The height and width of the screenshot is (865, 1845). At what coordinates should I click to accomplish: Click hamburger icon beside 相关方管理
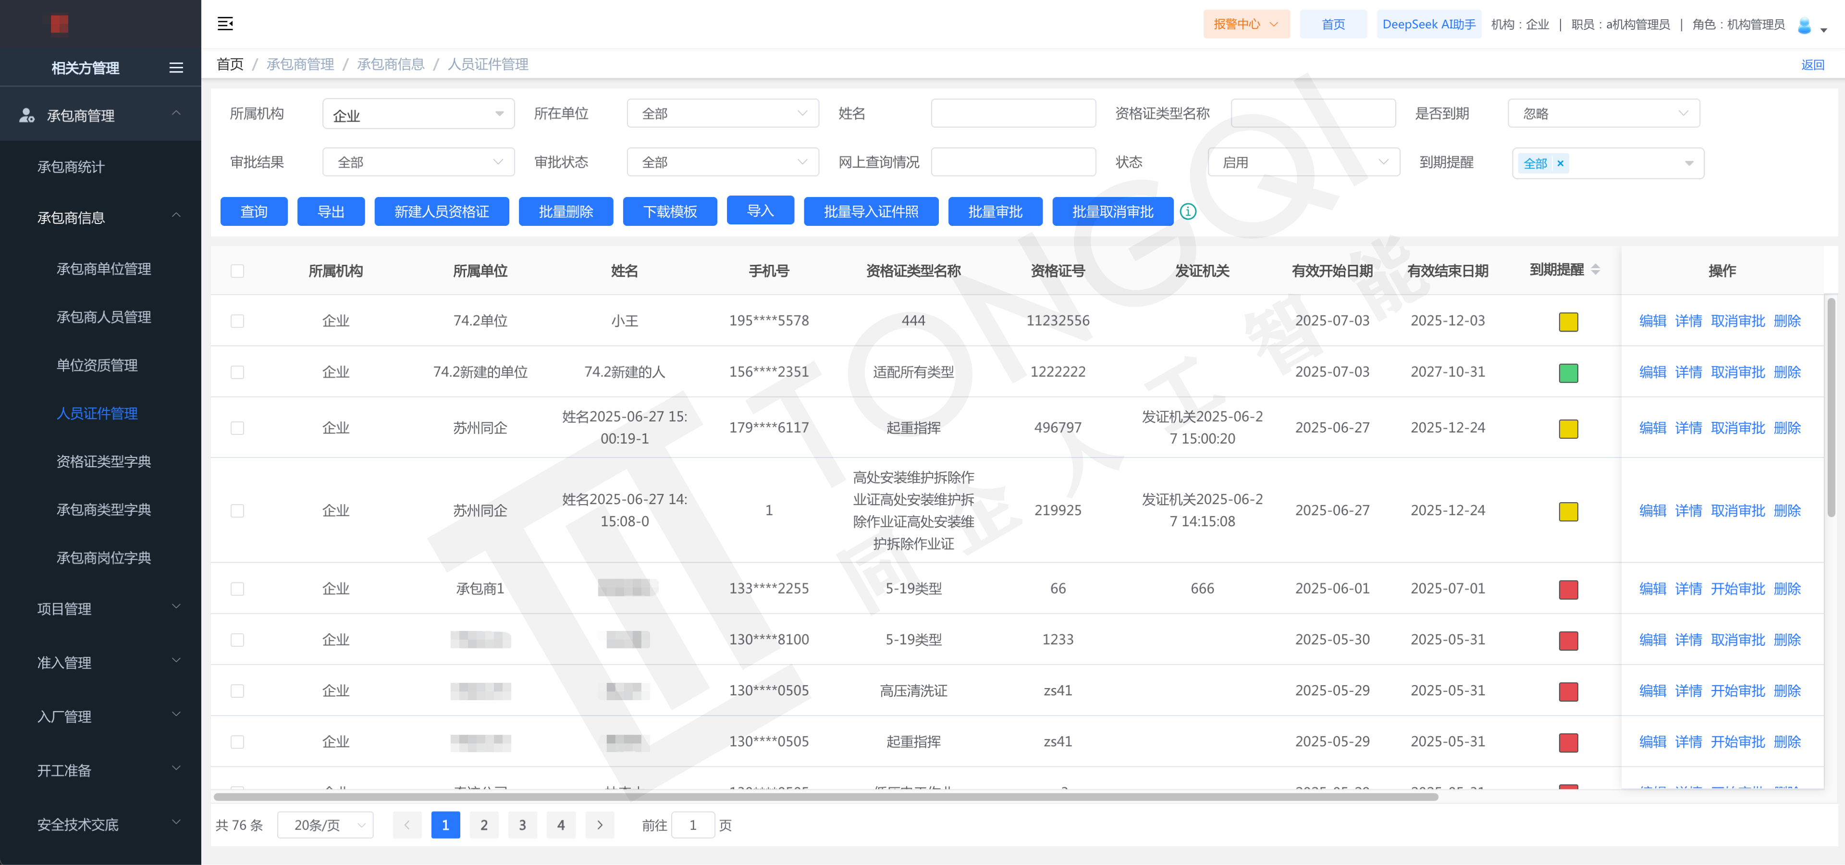click(x=176, y=68)
